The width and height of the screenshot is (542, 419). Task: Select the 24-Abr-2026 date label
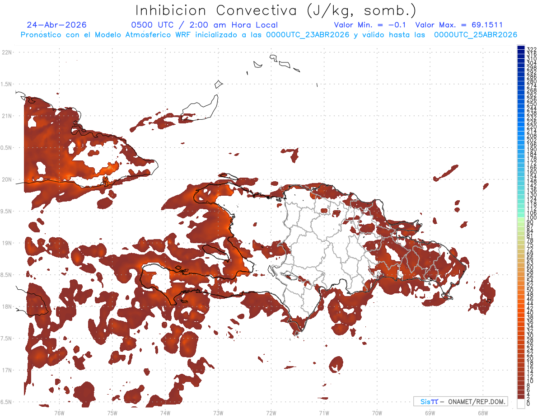click(56, 25)
